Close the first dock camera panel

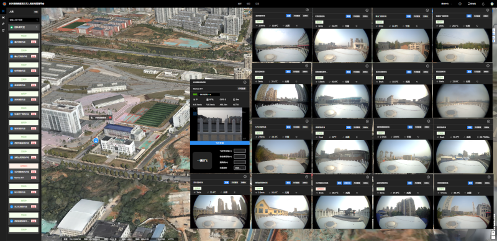[x=307, y=11]
